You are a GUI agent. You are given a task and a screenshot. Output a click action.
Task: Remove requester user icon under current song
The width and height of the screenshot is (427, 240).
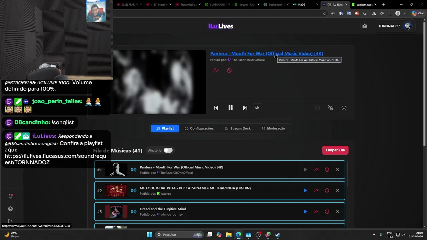point(216,70)
